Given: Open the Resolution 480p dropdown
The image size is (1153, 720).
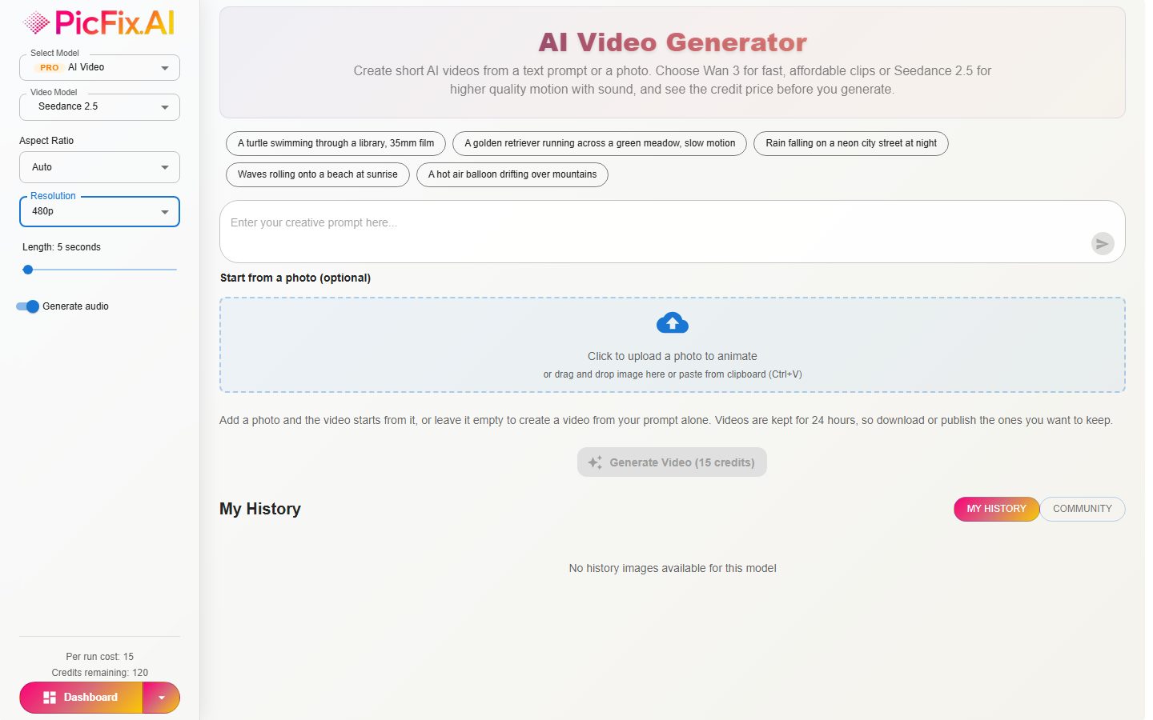Looking at the screenshot, I should coord(99,211).
